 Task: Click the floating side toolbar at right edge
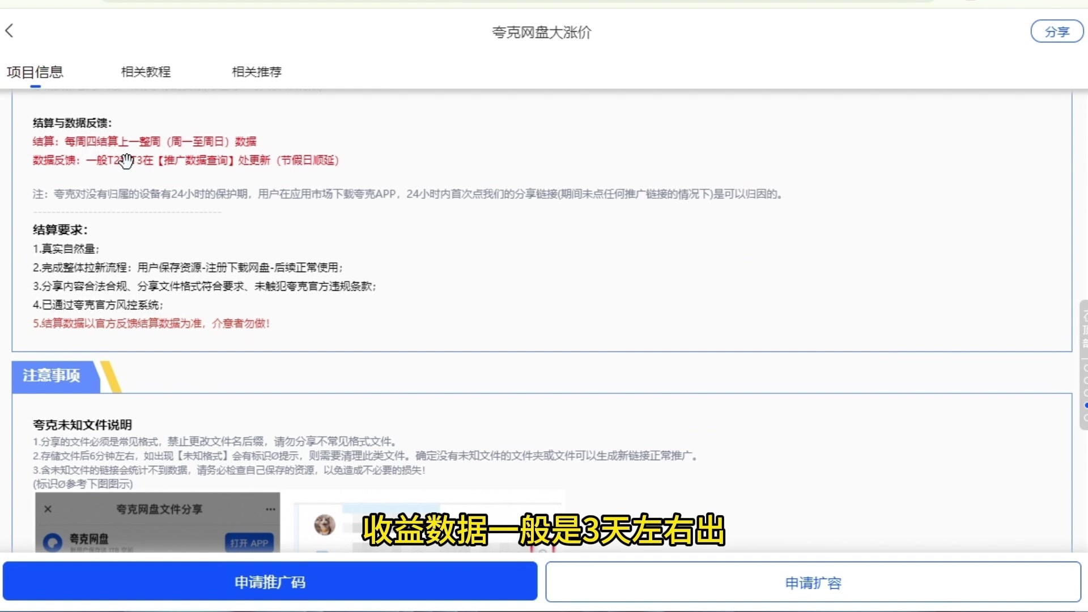(x=1083, y=365)
